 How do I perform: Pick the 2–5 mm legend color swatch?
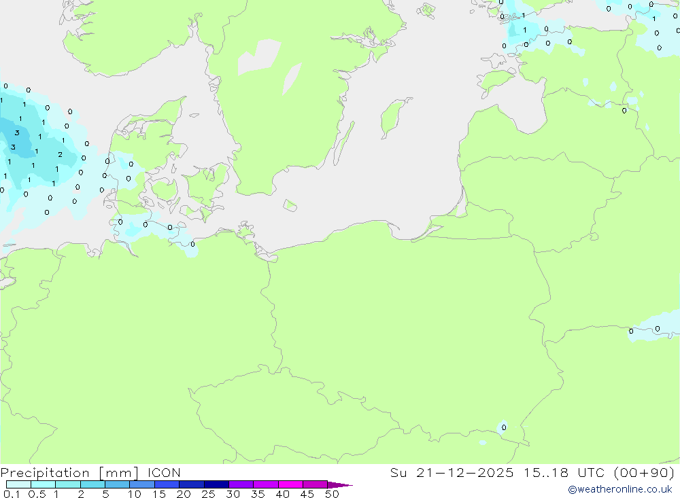(92, 484)
